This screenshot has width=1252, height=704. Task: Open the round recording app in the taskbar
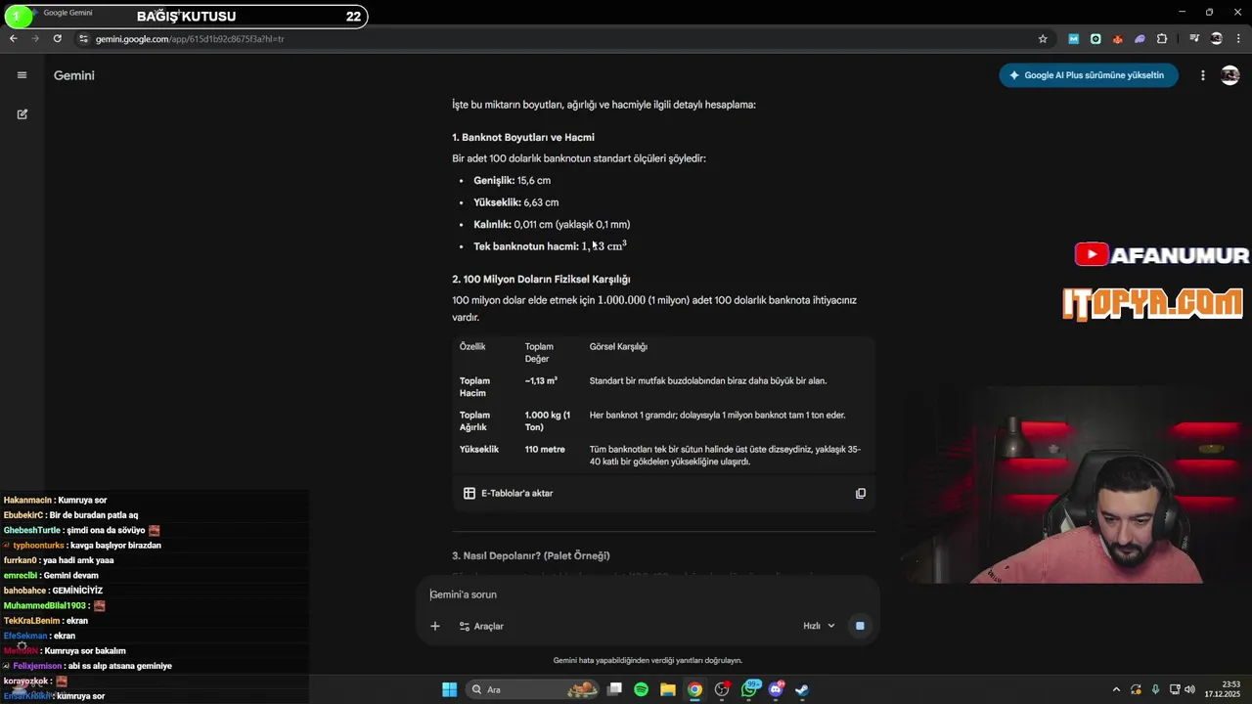click(722, 689)
